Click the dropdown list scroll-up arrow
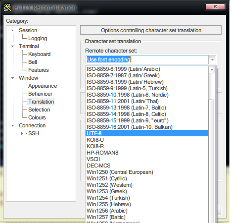Image resolution: width=231 pixels, height=223 pixels. 212,70
